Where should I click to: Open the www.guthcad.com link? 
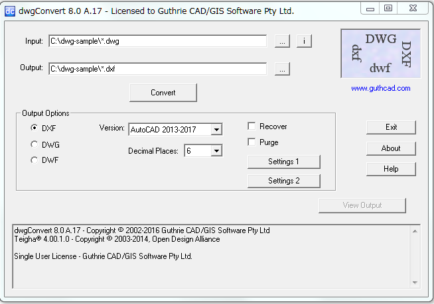point(381,88)
